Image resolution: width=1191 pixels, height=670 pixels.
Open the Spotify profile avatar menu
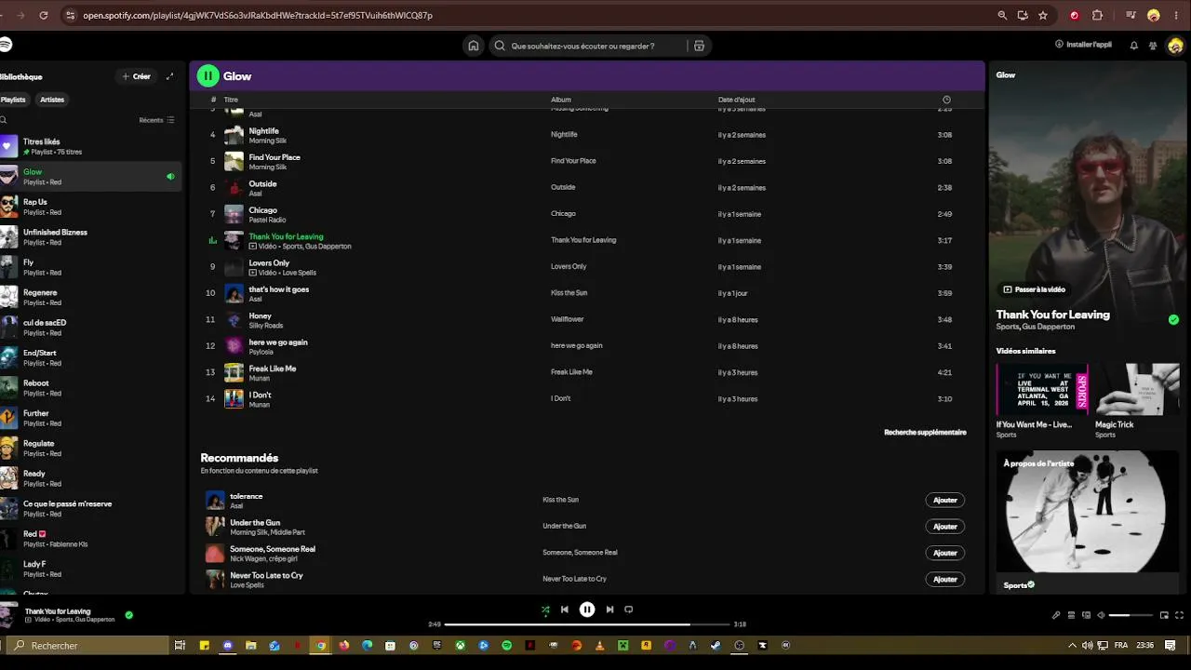click(1175, 46)
